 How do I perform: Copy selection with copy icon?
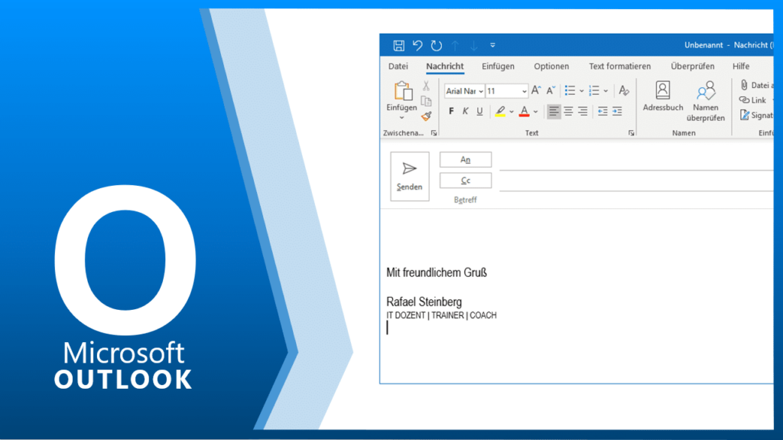coord(426,101)
